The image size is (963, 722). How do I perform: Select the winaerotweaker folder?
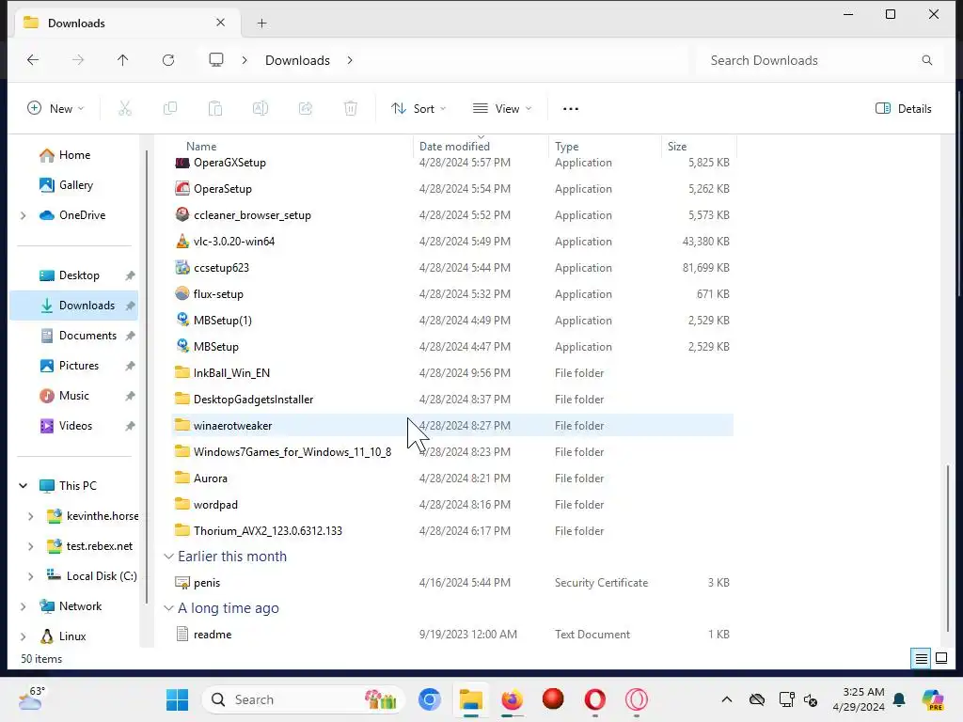point(452,426)
